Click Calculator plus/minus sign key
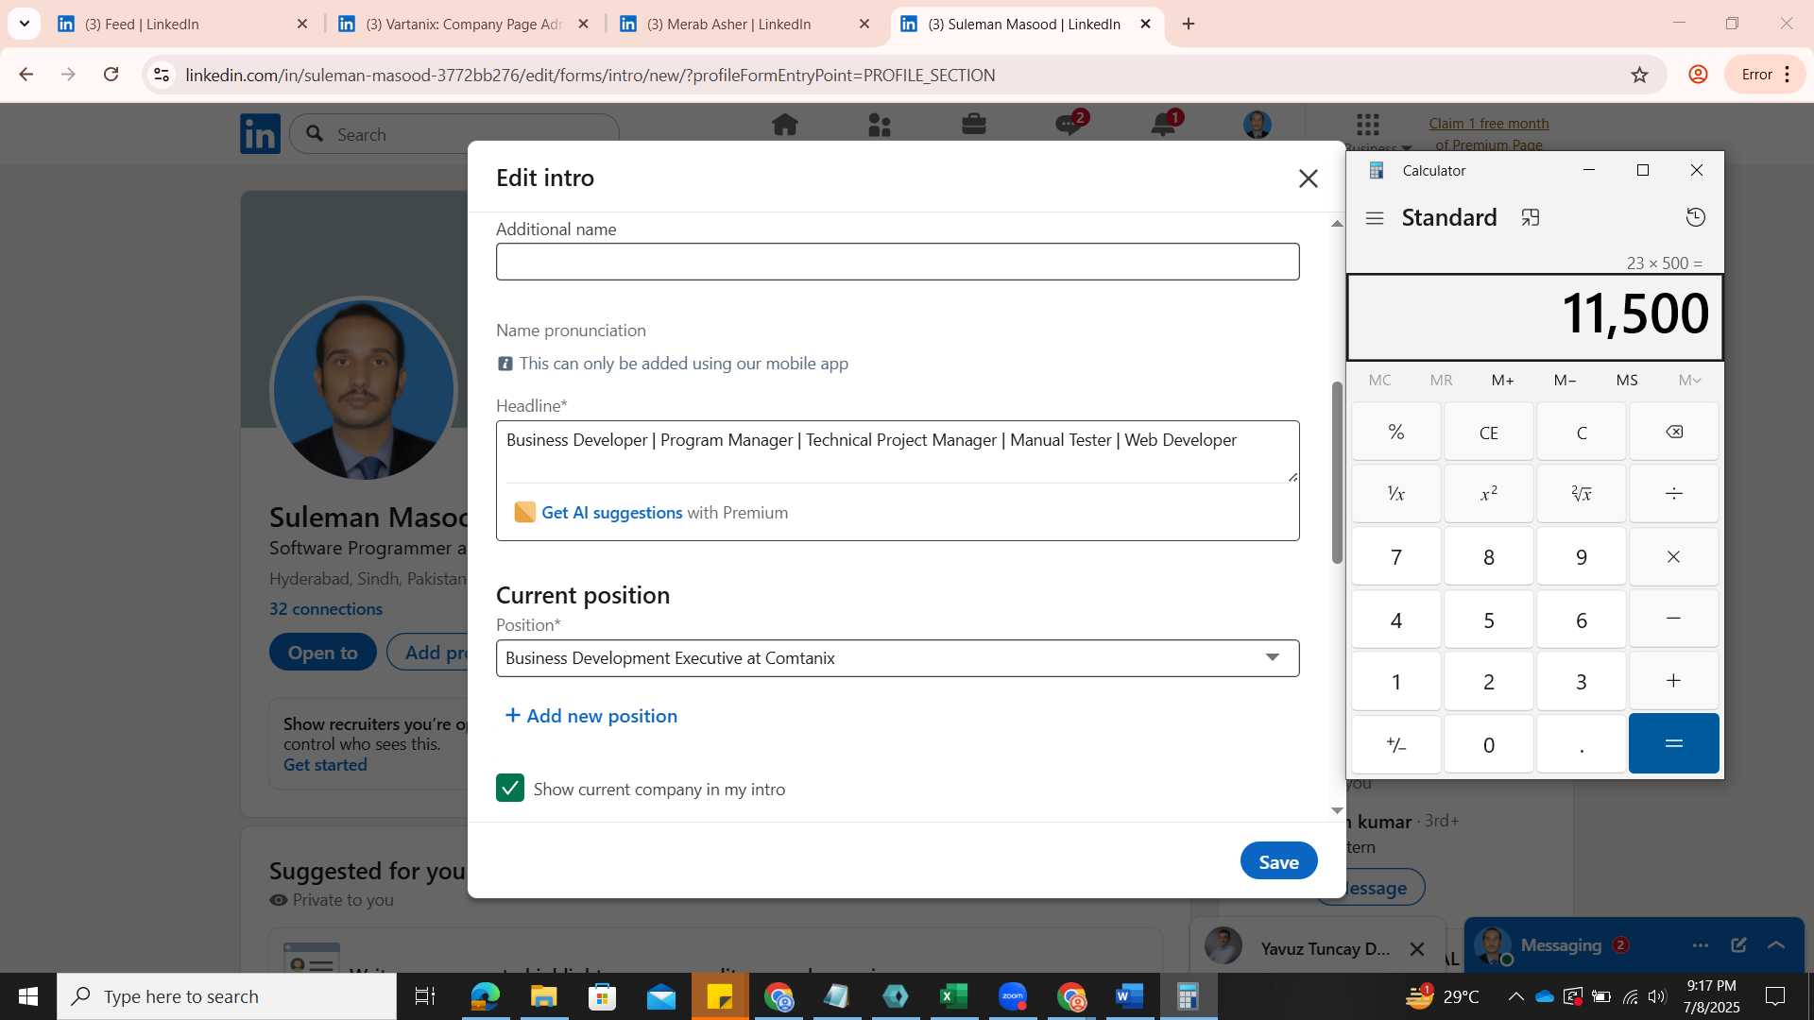 click(x=1395, y=743)
